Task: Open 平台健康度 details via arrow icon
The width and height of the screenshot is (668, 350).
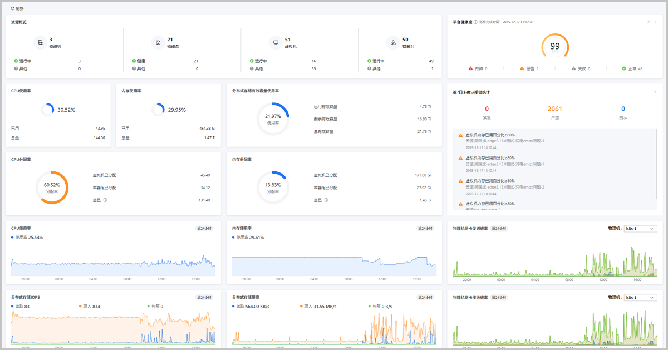Action: tap(655, 22)
